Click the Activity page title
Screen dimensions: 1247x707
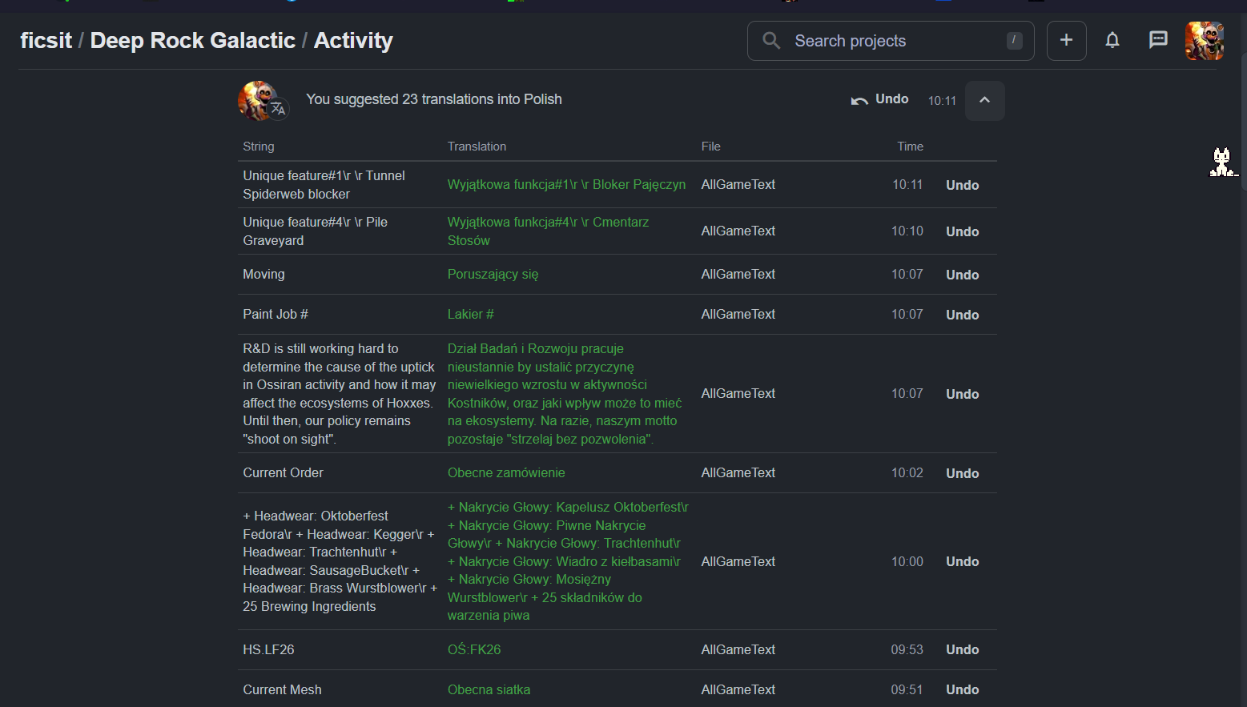tap(353, 41)
